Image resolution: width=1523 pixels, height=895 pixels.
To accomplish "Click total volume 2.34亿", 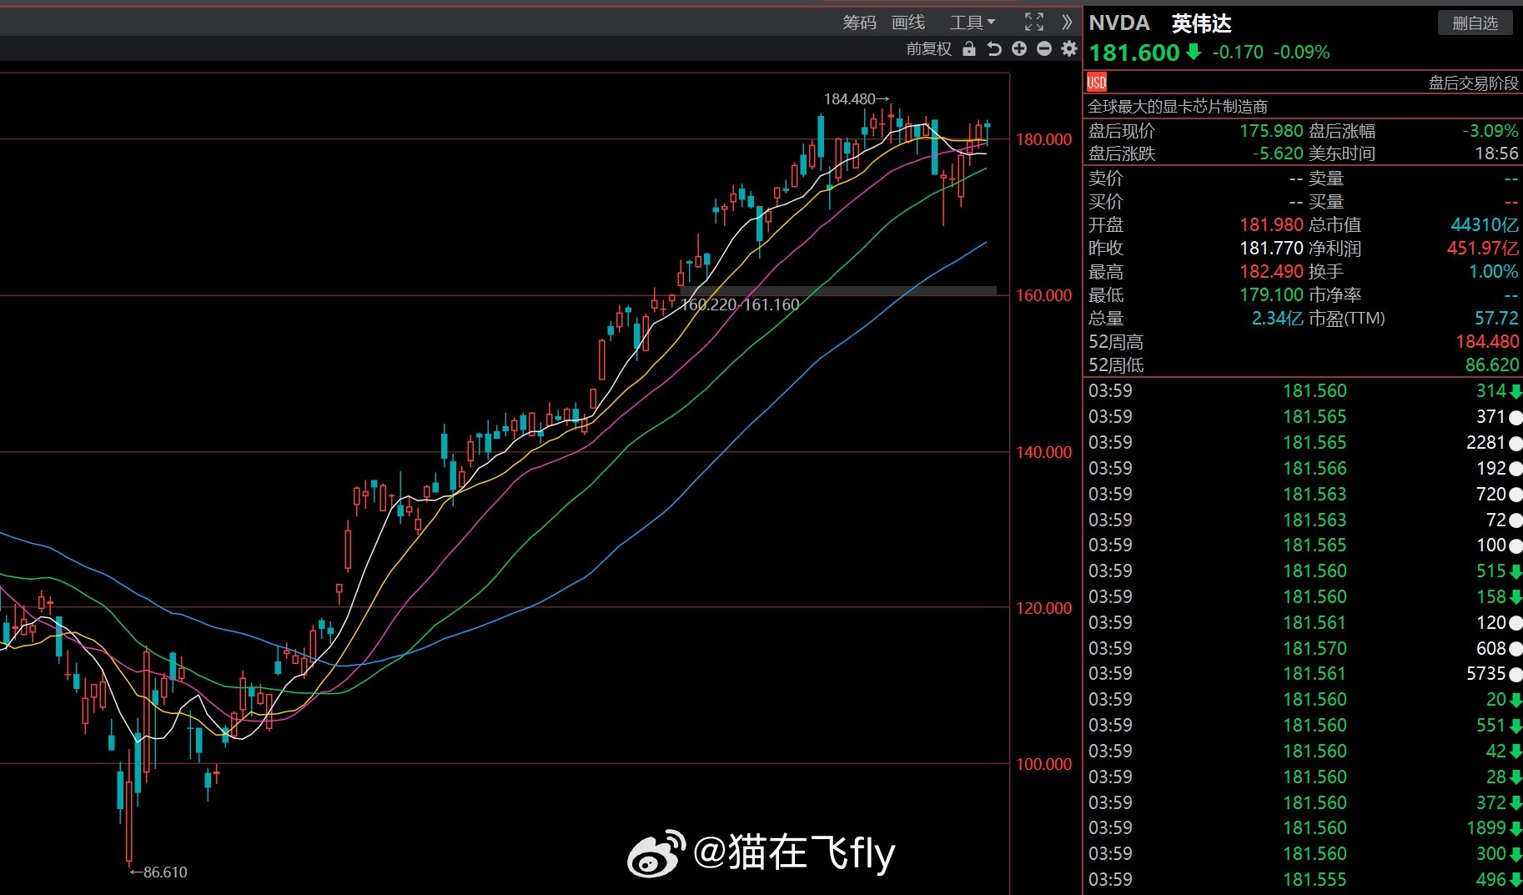I will (x=1277, y=319).
